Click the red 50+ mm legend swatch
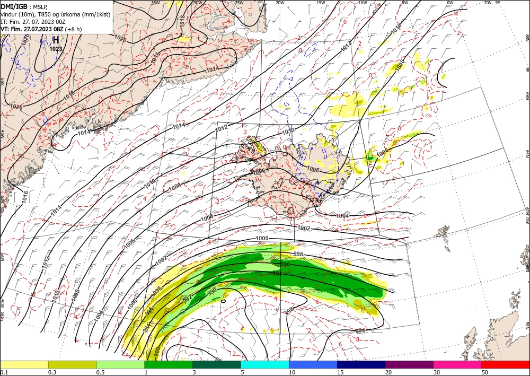The image size is (530, 376). coord(506,364)
